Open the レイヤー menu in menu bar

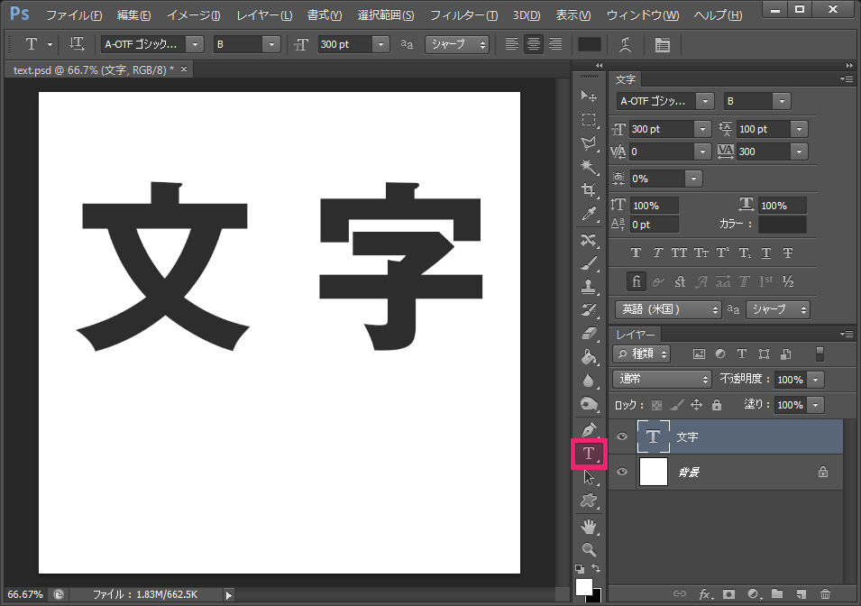coord(264,15)
